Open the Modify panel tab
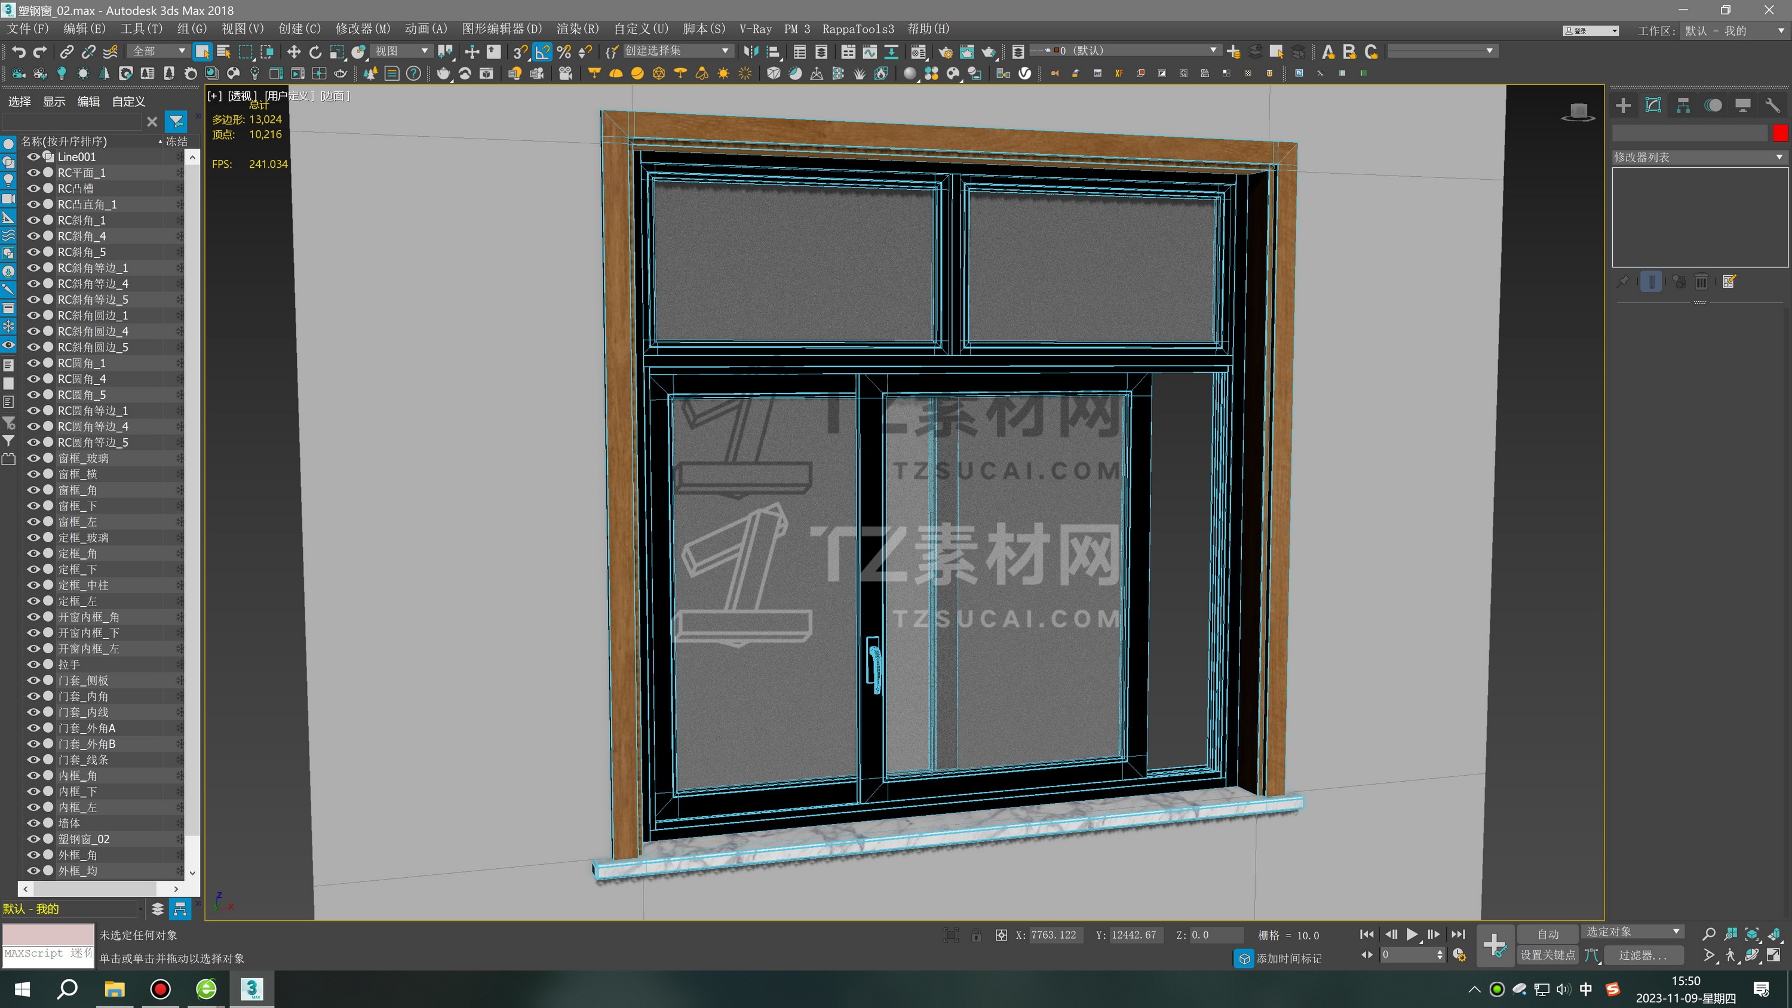This screenshot has width=1792, height=1008. point(1653,106)
